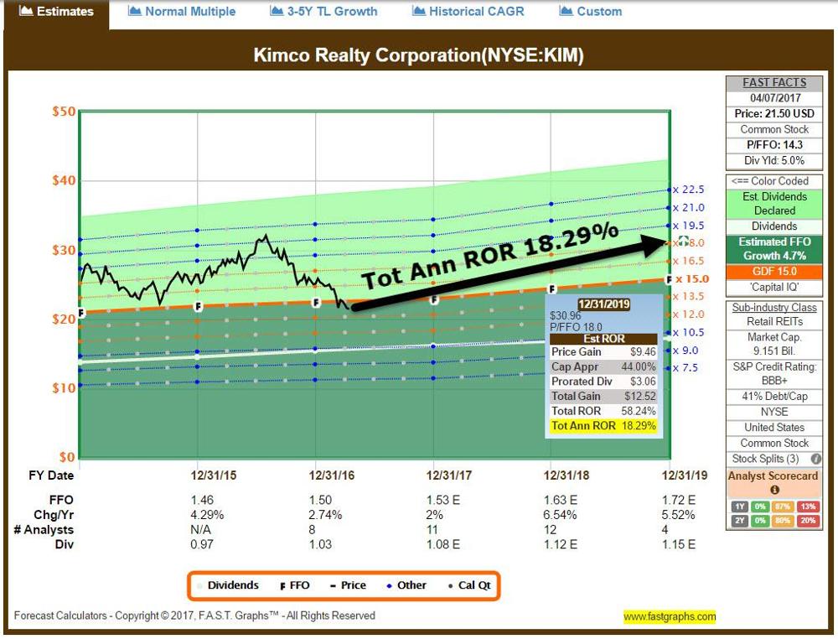Click the chart icon beside Custom

pos(566,11)
